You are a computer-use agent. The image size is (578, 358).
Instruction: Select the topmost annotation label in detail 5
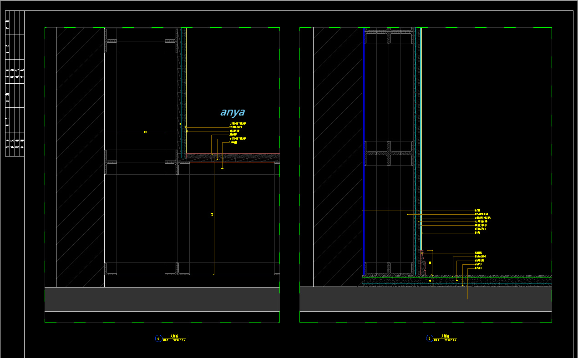477,211
